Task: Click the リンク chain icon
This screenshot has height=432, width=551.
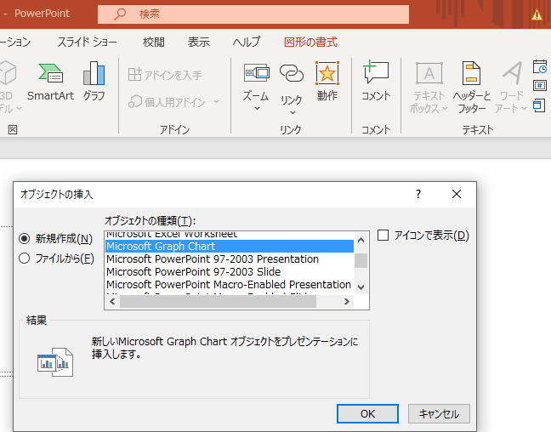Action: coord(292,73)
